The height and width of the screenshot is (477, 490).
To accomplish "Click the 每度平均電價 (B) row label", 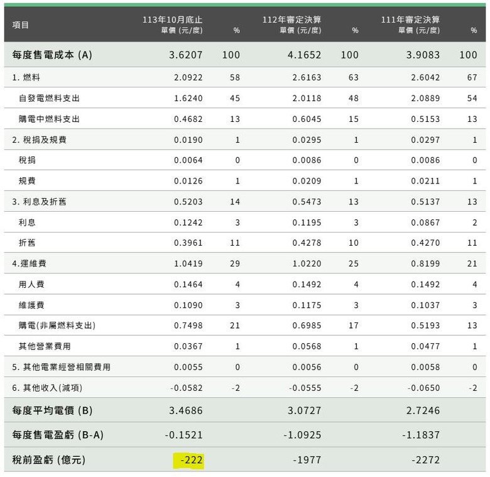I will point(52,410).
